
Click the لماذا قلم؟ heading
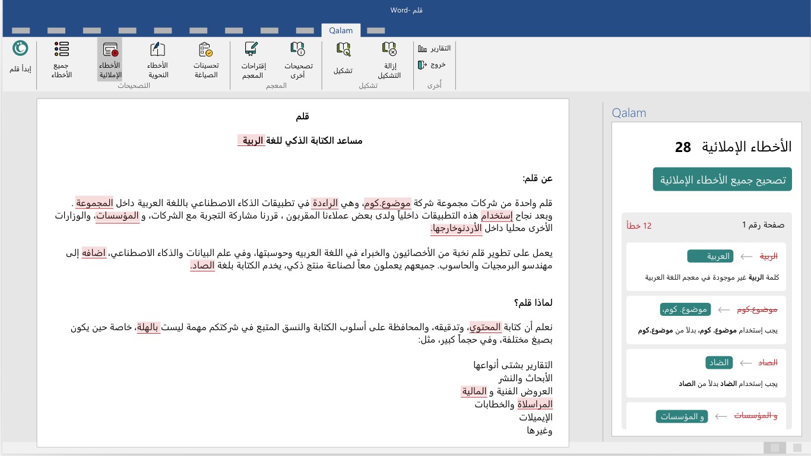coord(533,302)
